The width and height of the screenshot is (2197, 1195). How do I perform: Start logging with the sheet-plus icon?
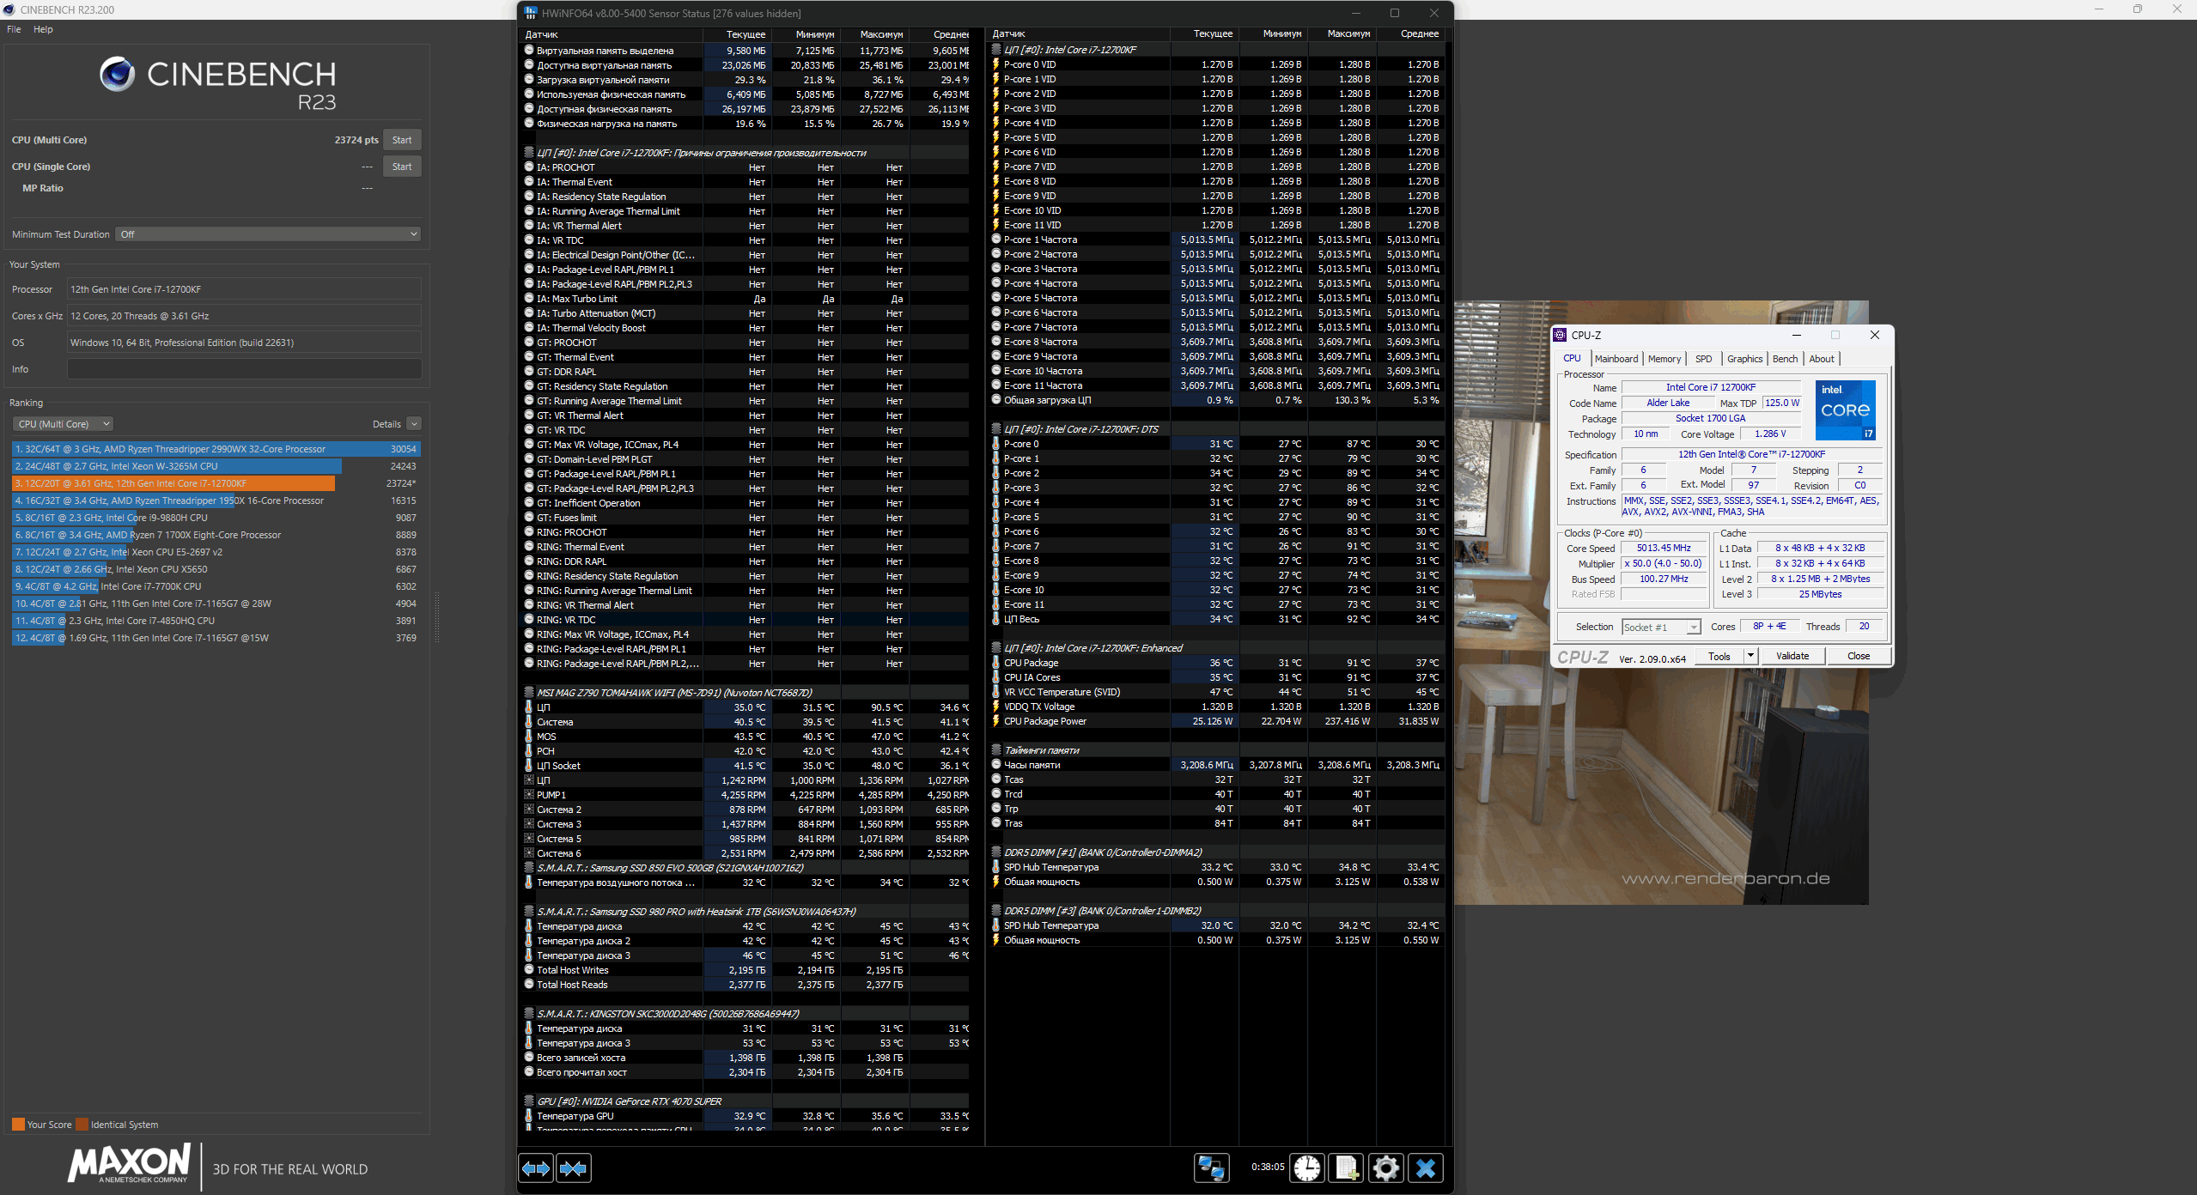(x=1346, y=1168)
